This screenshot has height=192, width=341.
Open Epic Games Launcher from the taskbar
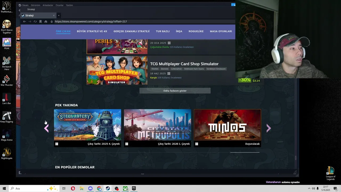coord(134,189)
